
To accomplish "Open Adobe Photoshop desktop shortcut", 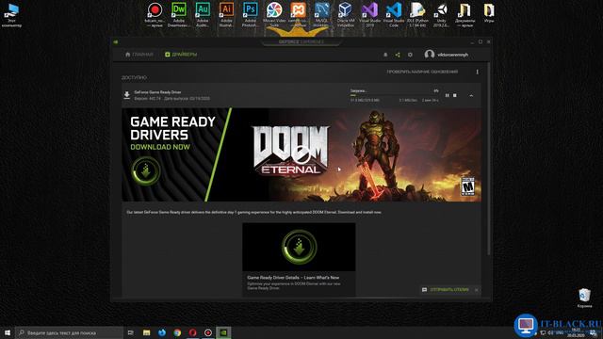I will point(251,15).
